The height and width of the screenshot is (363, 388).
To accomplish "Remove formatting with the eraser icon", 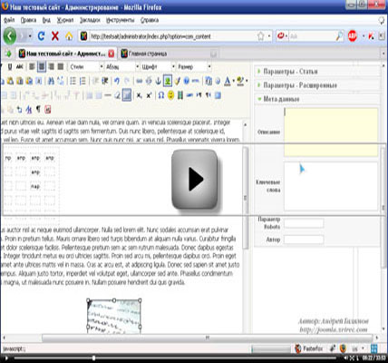I will [117, 95].
